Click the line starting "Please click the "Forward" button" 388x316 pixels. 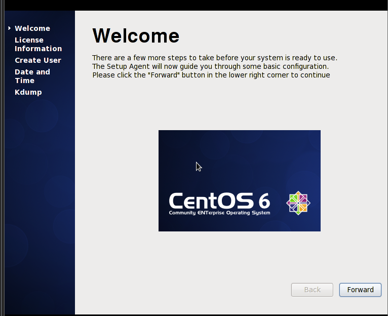coord(211,75)
